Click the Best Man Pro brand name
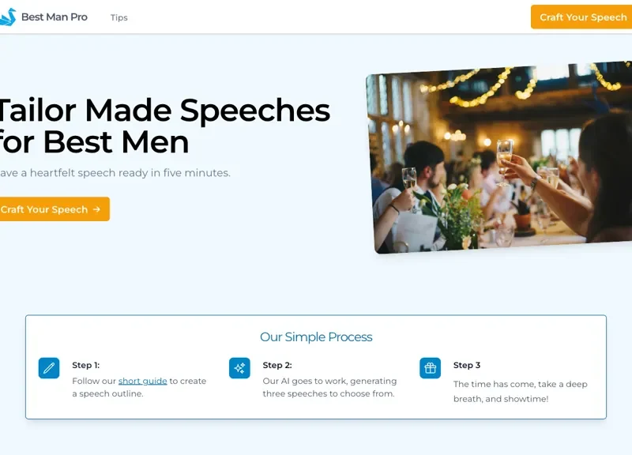The image size is (632, 455). [x=55, y=17]
